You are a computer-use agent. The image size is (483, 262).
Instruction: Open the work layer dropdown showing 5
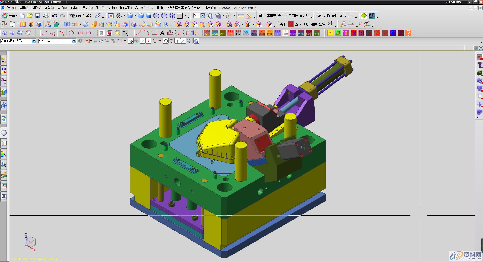(x=203, y=16)
